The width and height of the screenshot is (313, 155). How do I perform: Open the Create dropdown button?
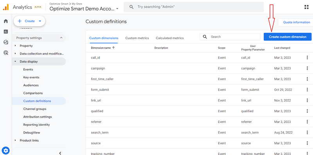(29, 21)
